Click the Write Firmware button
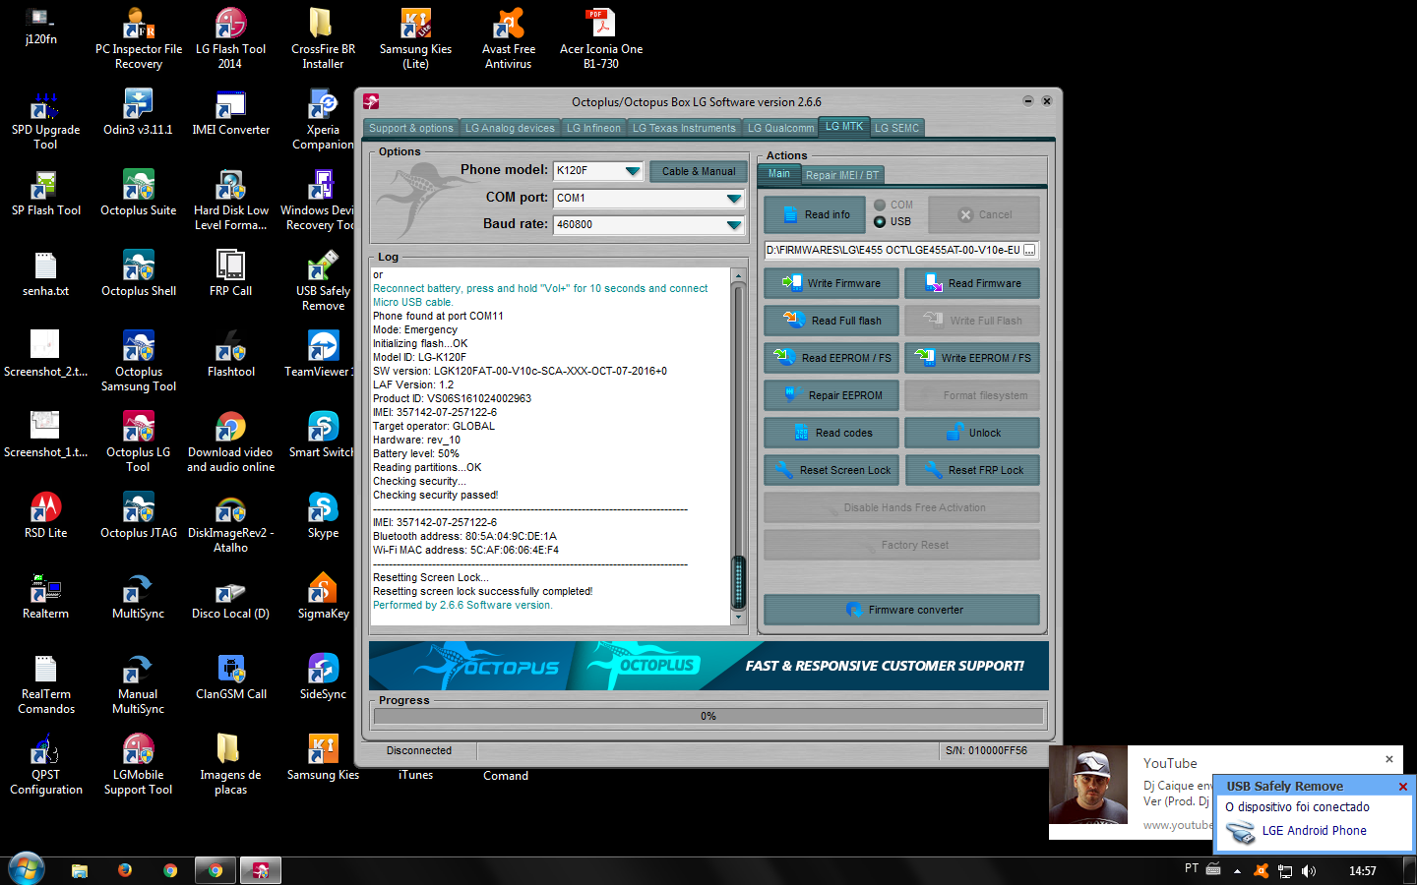This screenshot has height=885, width=1417. point(832,283)
